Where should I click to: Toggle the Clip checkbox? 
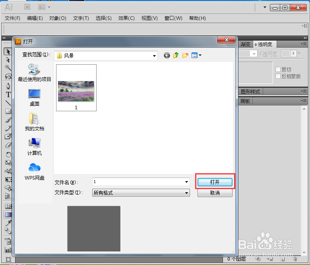(278, 70)
